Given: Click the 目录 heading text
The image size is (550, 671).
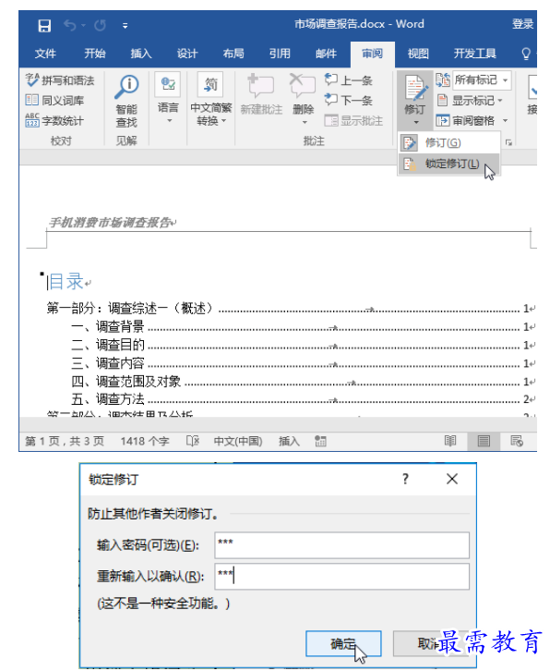Looking at the screenshot, I should [66, 282].
